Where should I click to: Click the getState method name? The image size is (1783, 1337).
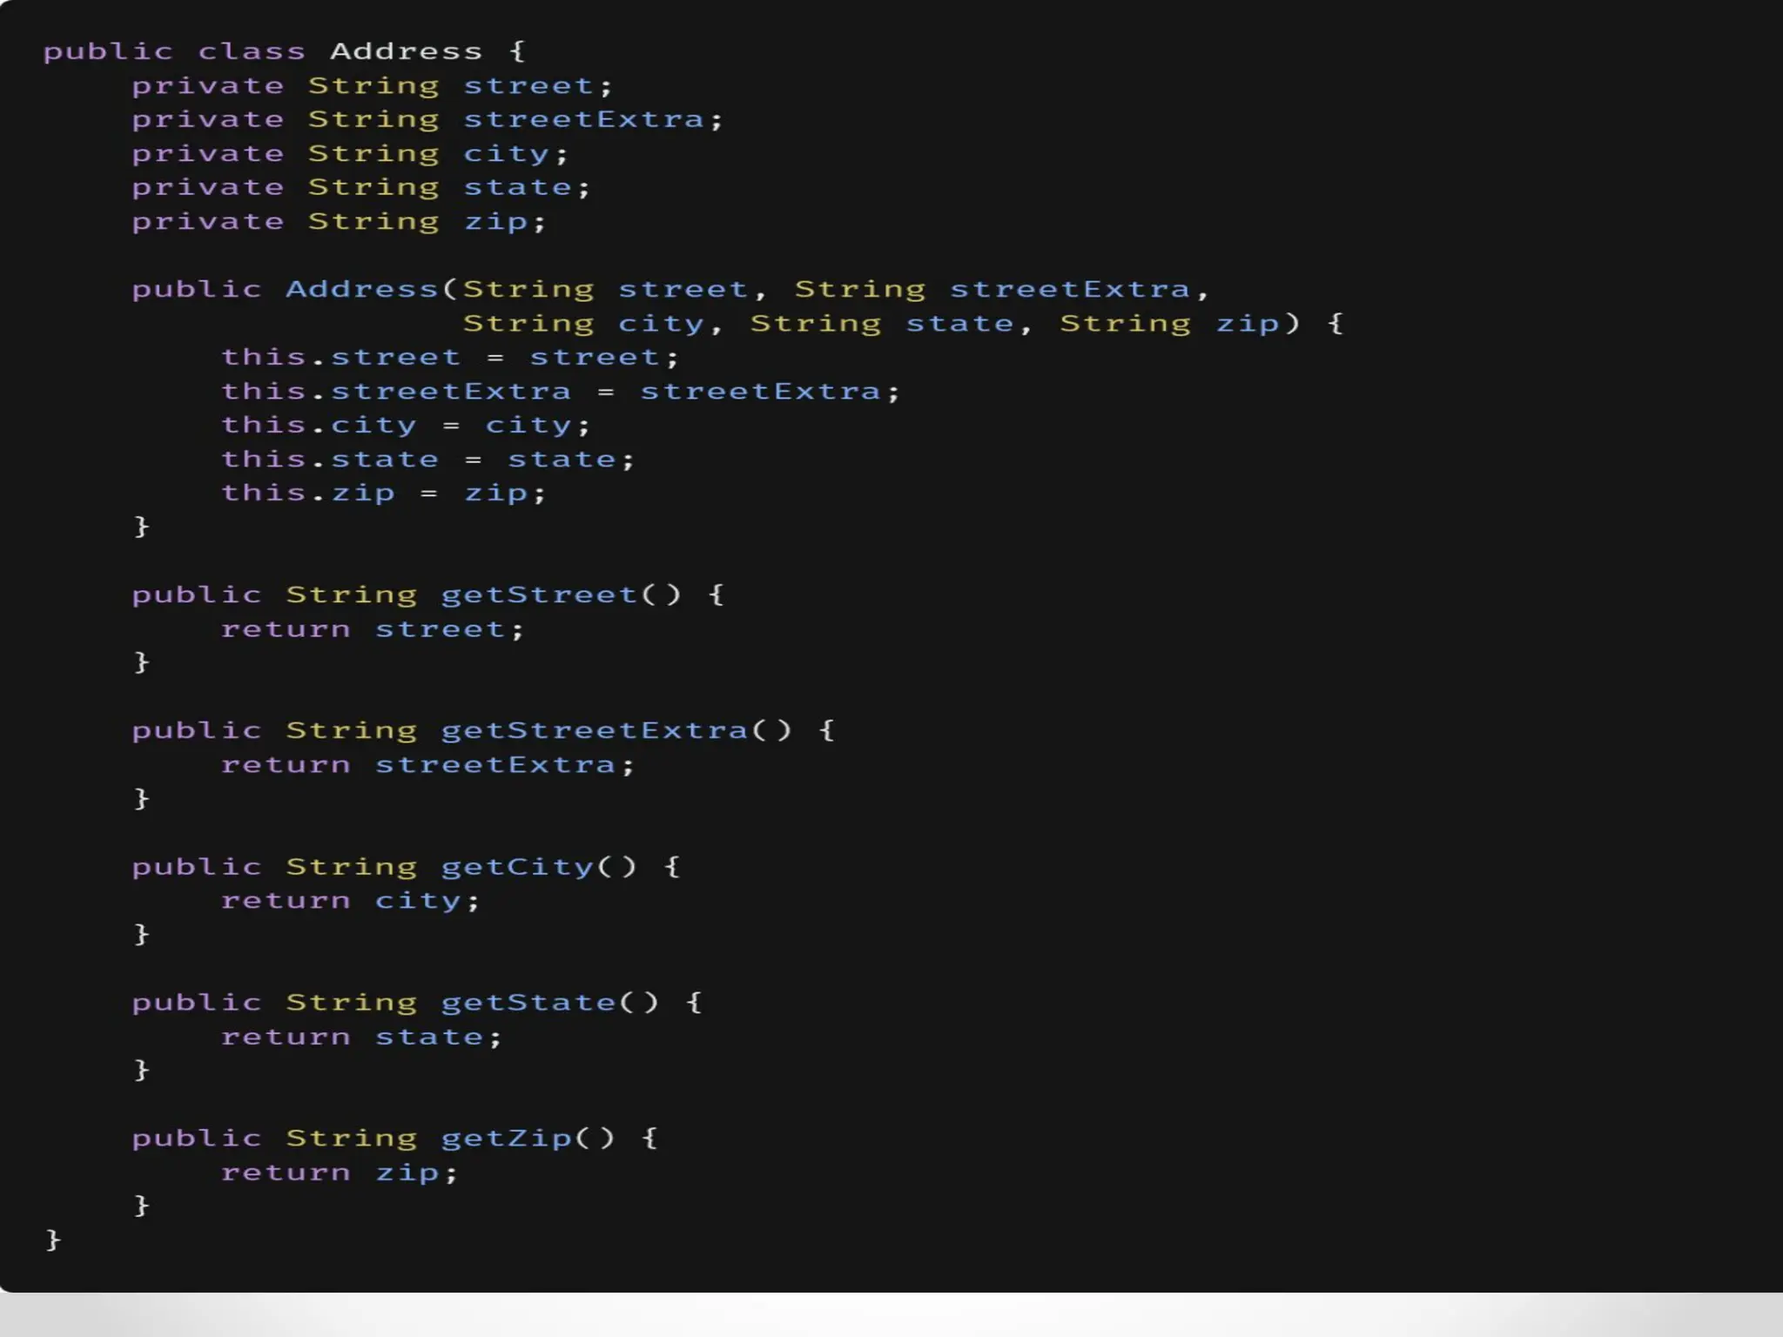coord(528,1003)
